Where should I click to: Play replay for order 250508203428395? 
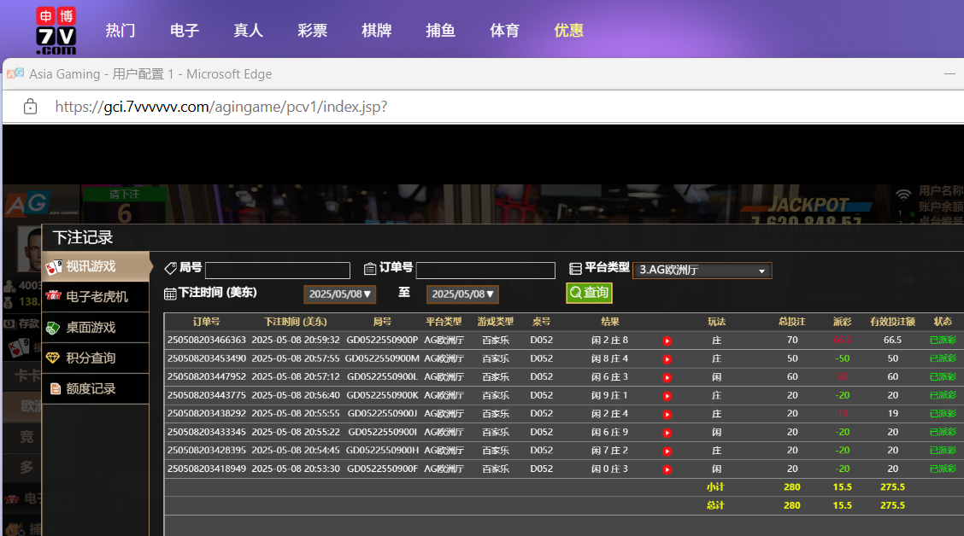(667, 451)
